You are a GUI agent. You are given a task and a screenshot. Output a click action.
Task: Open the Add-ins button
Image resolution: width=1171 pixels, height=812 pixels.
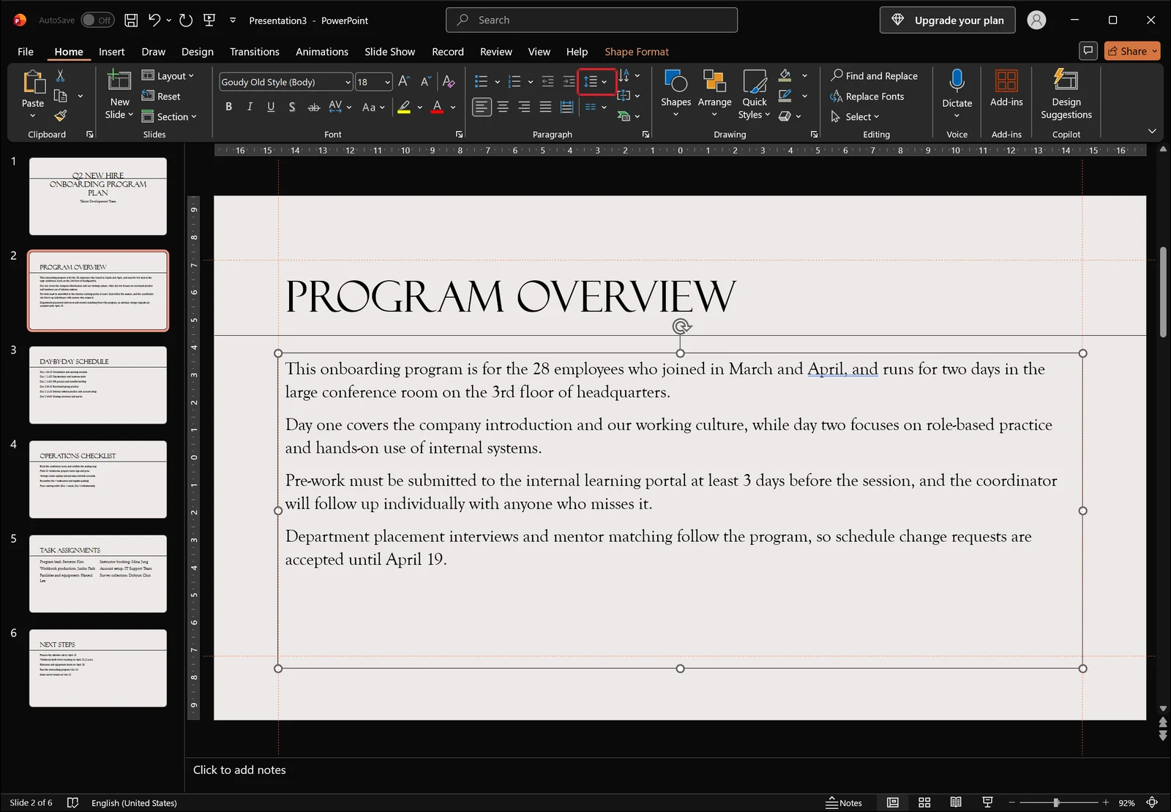(x=1006, y=88)
